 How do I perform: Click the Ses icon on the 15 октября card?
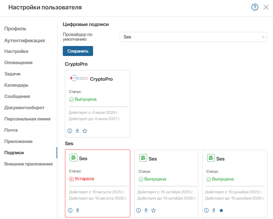coord(143,158)
